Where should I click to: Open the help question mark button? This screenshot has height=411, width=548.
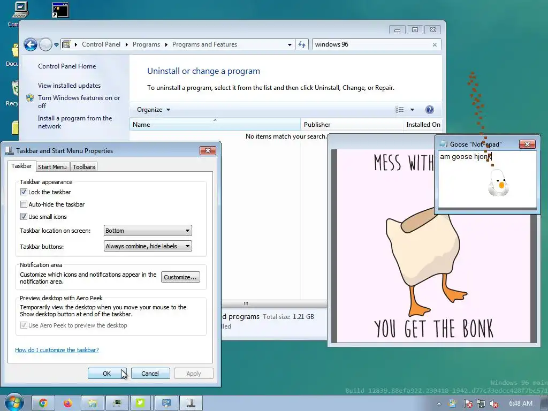point(430,110)
